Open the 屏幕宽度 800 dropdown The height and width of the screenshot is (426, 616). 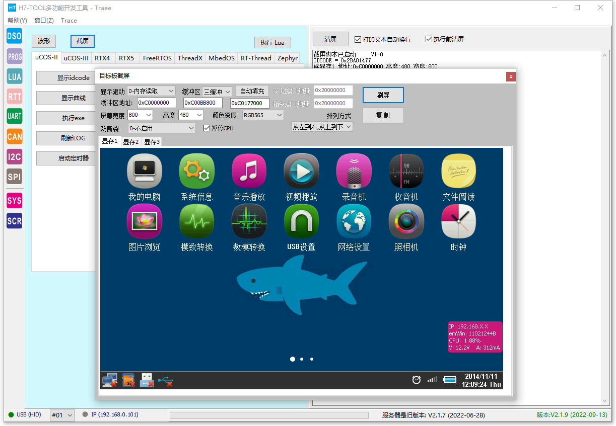pyautogui.click(x=140, y=115)
